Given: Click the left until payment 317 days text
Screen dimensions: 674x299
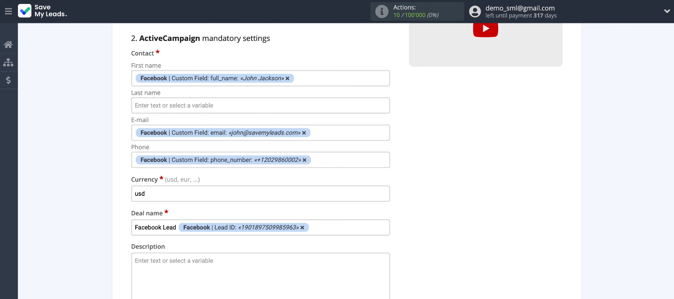Looking at the screenshot, I should tap(521, 16).
